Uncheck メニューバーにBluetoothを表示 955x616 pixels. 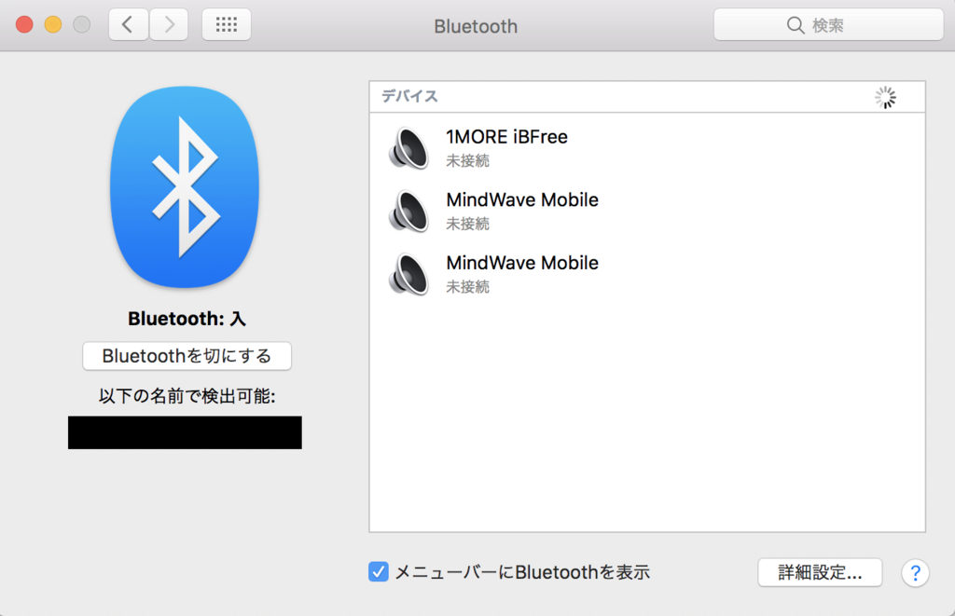pos(378,571)
